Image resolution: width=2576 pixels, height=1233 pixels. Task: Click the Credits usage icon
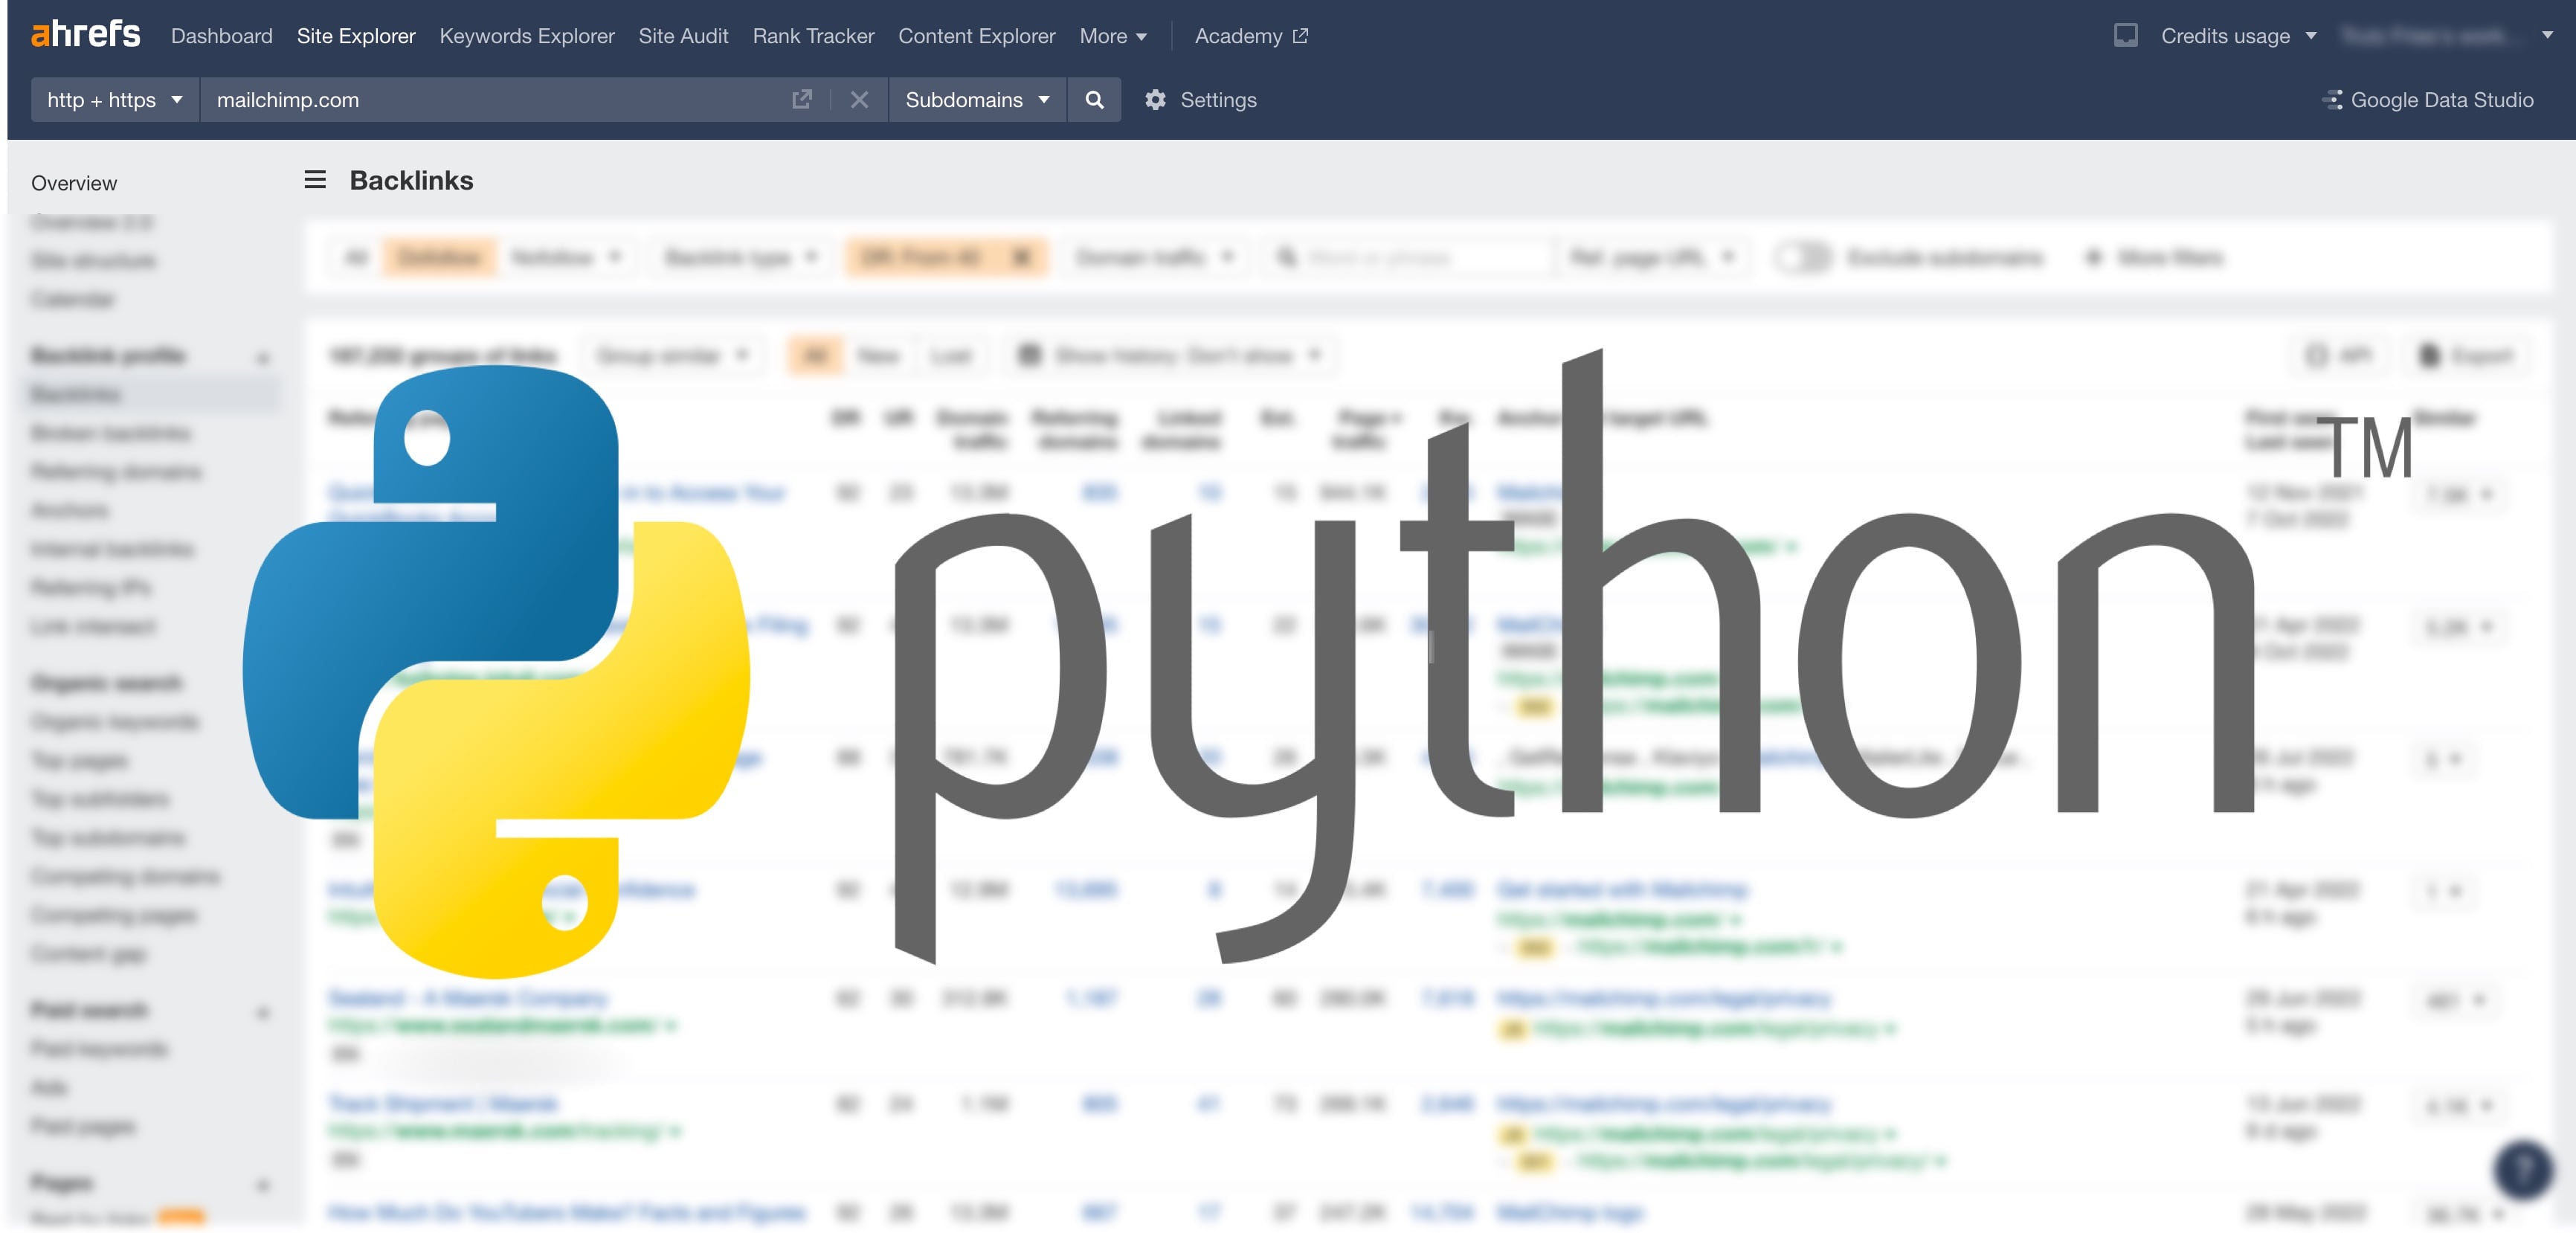pyautogui.click(x=2125, y=35)
